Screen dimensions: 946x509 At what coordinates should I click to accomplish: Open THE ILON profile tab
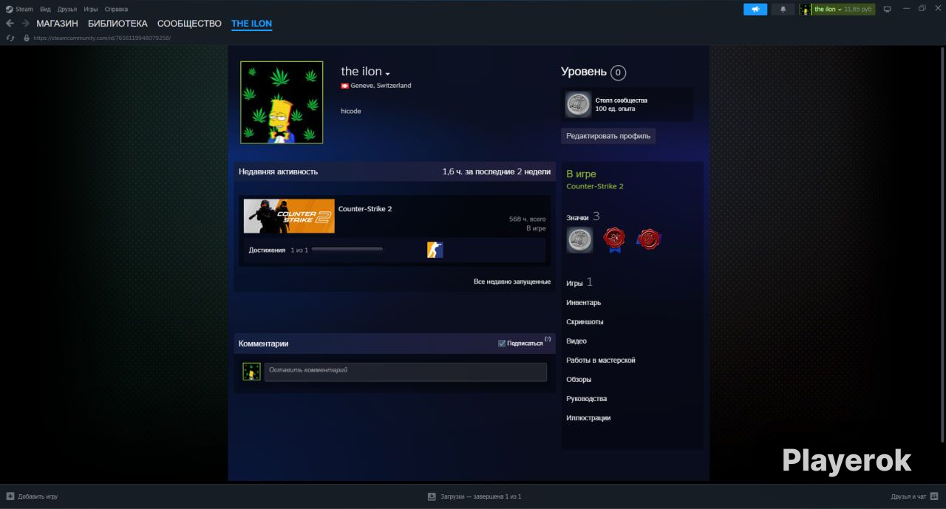point(251,24)
